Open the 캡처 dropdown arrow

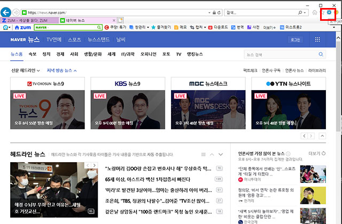coord(205,27)
